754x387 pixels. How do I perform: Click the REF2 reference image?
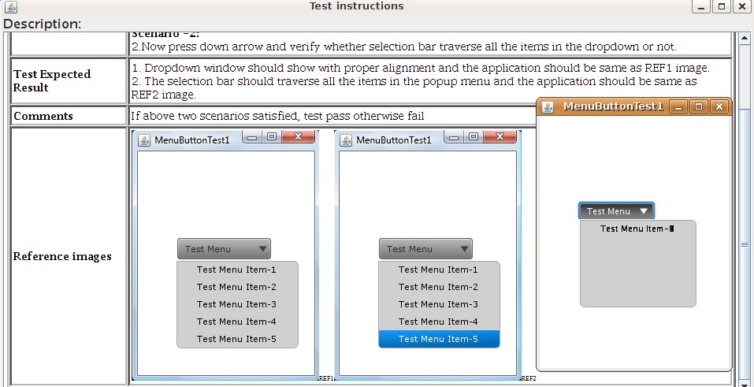coord(428,255)
